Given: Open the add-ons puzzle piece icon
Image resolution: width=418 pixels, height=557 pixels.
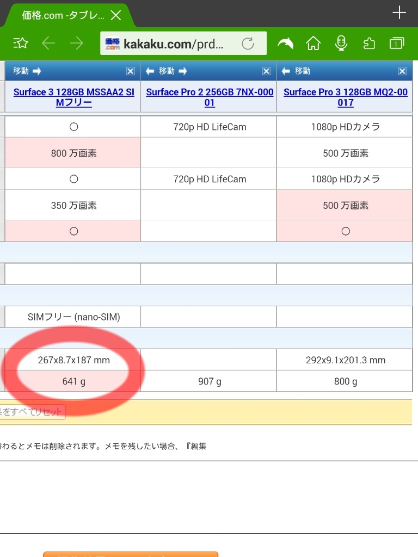Looking at the screenshot, I should (x=369, y=44).
